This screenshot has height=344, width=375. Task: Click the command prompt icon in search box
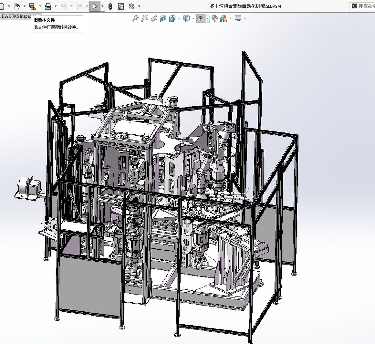[354, 6]
